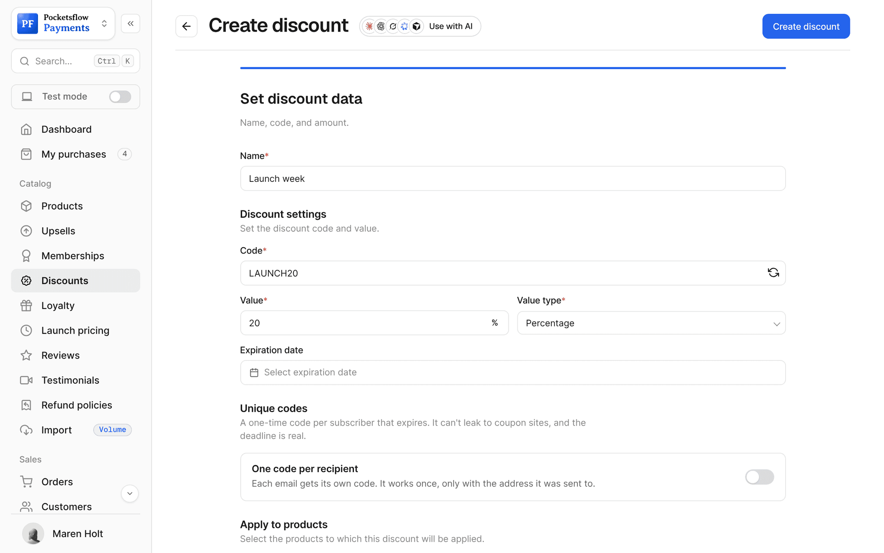
Task: Click the My purchases bag icon
Action: (x=26, y=154)
